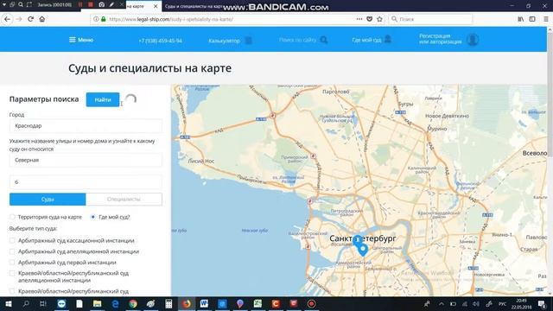Check Арбитражный суд первой инстанции
Image resolution: width=553 pixels, height=311 pixels.
[x=12, y=263]
